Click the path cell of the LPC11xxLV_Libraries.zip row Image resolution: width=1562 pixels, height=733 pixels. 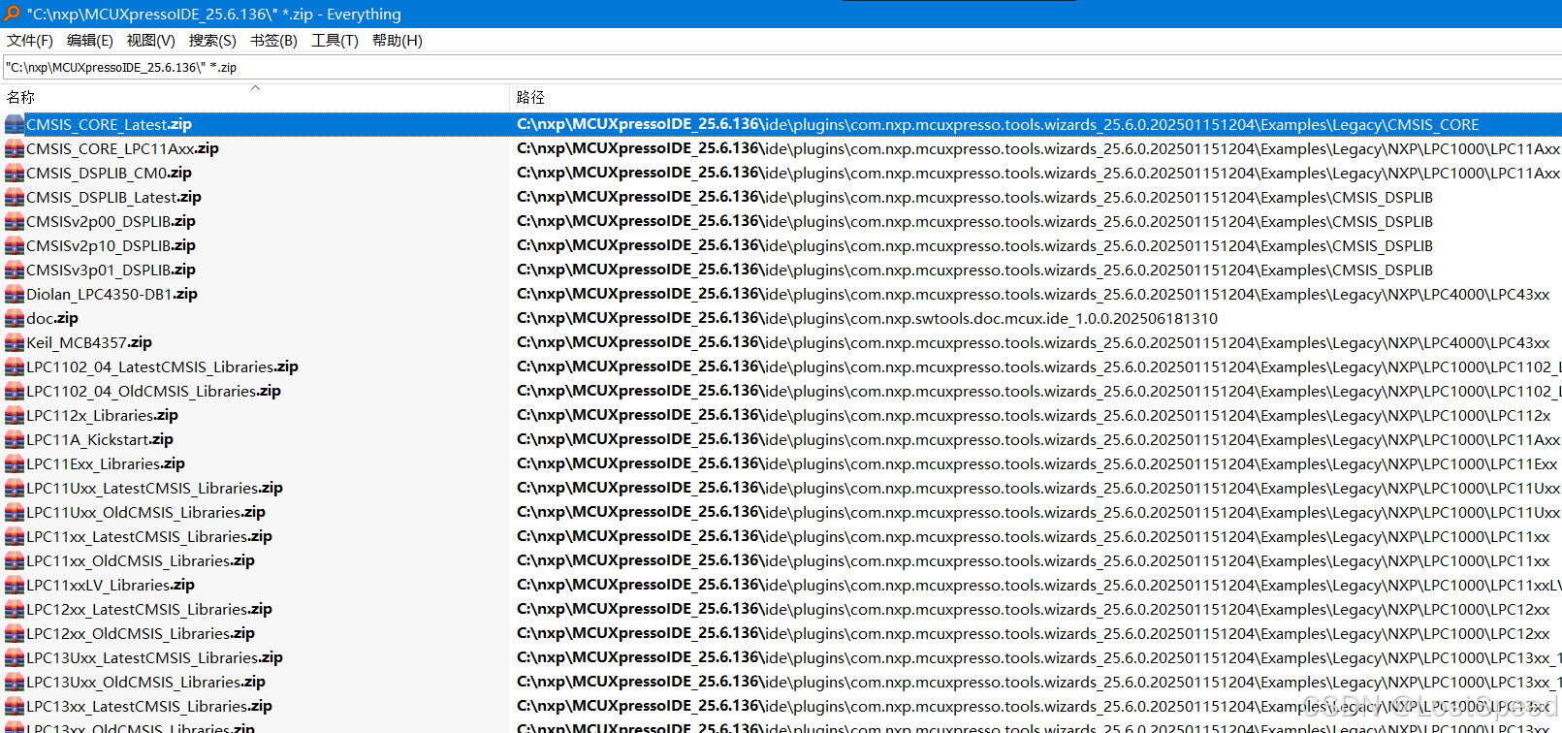1036,586
